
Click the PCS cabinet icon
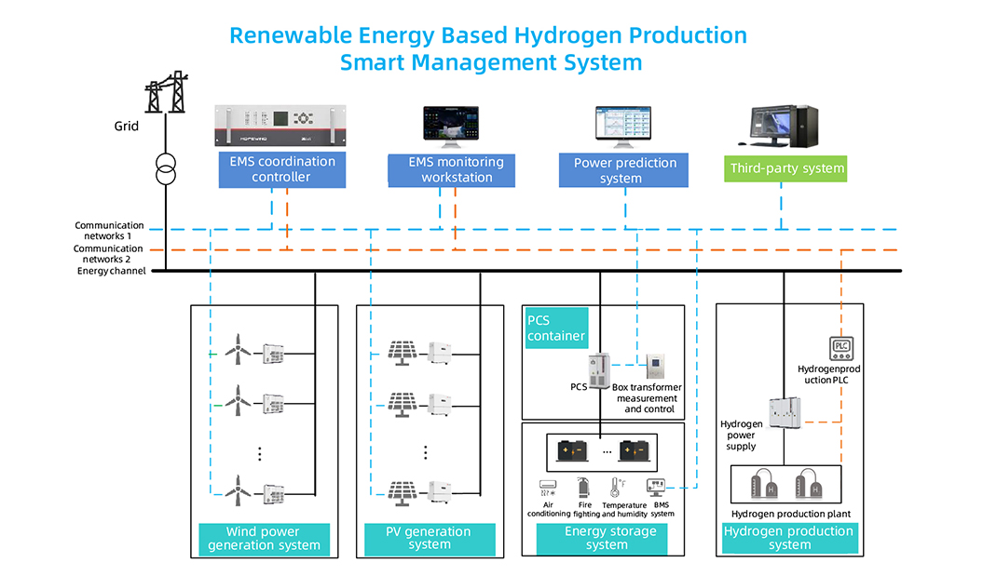tap(598, 371)
